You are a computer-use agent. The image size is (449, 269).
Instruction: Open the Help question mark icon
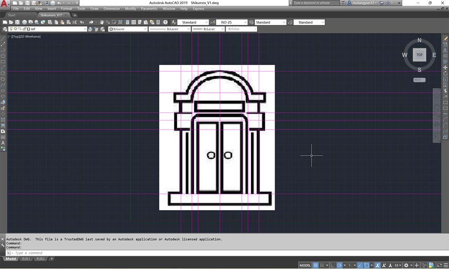pos(165,22)
